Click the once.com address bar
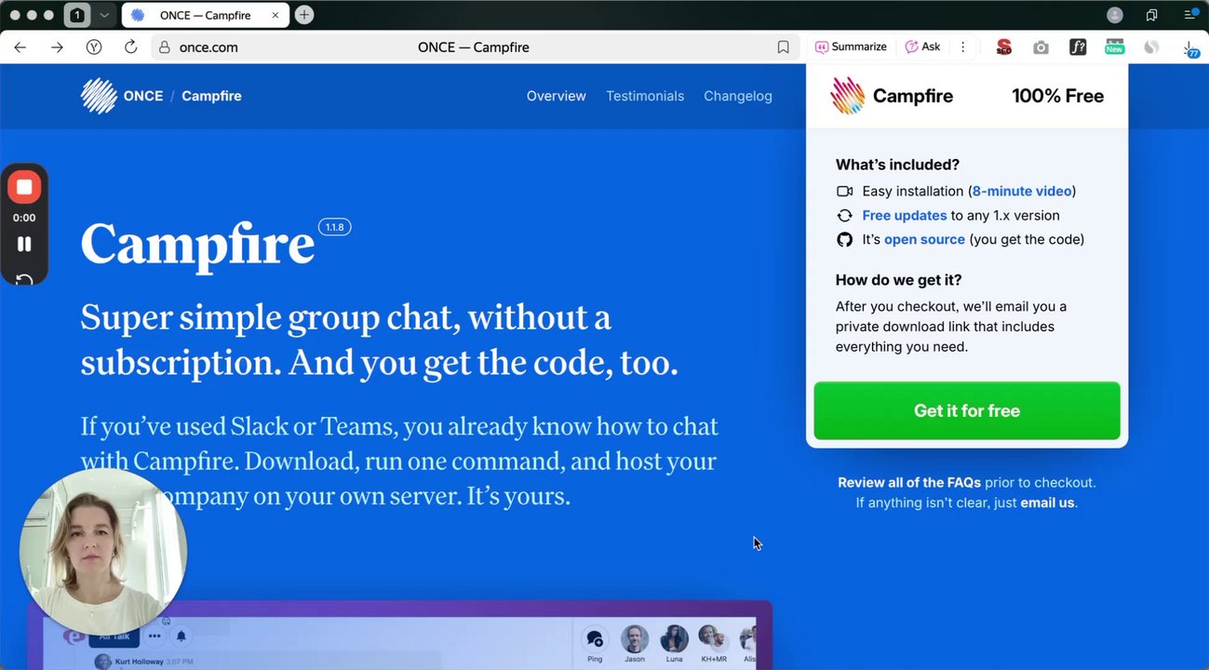Viewport: 1209px width, 670px height. 474,47
